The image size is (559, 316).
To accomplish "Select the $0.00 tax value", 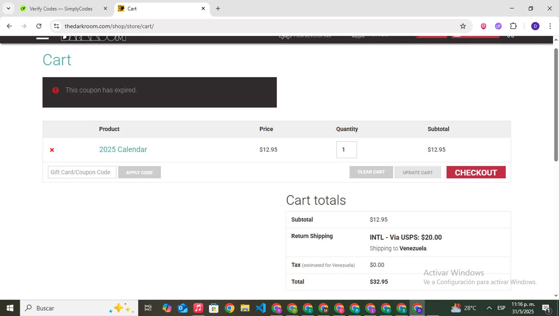I will click(377, 265).
